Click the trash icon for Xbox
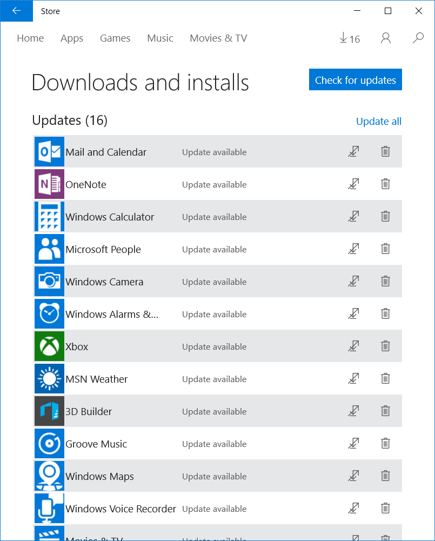435x541 pixels. 385,346
